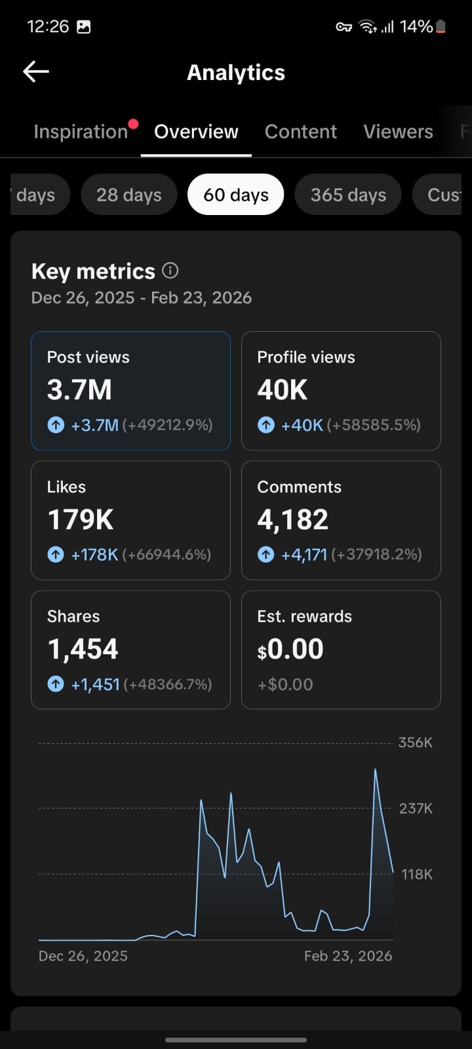Select the 60 days range
The height and width of the screenshot is (1049, 472).
[236, 195]
